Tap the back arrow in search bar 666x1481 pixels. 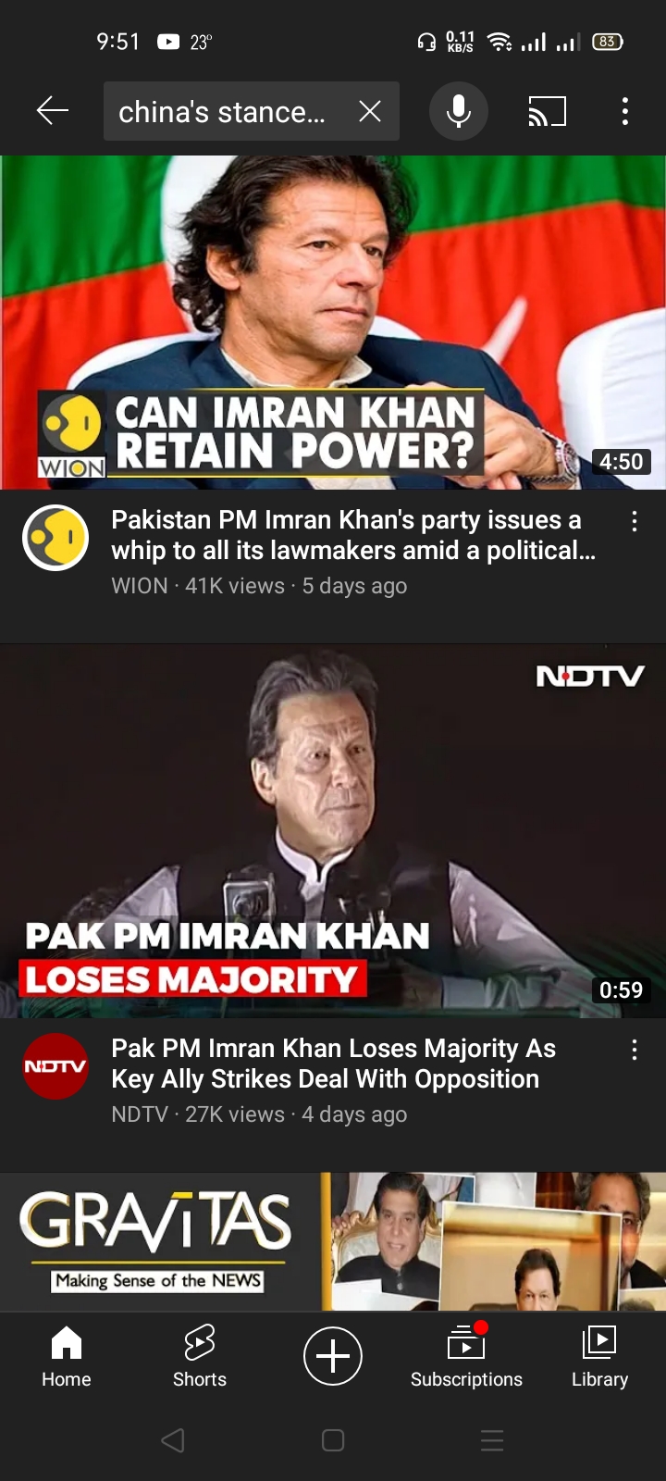53,111
